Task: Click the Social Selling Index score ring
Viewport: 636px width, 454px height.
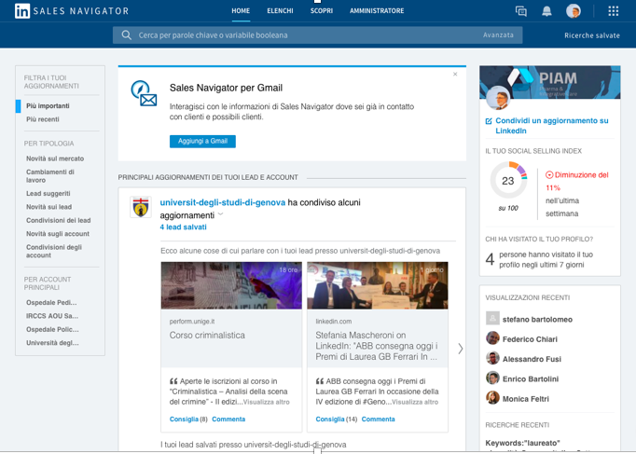Action: [508, 180]
